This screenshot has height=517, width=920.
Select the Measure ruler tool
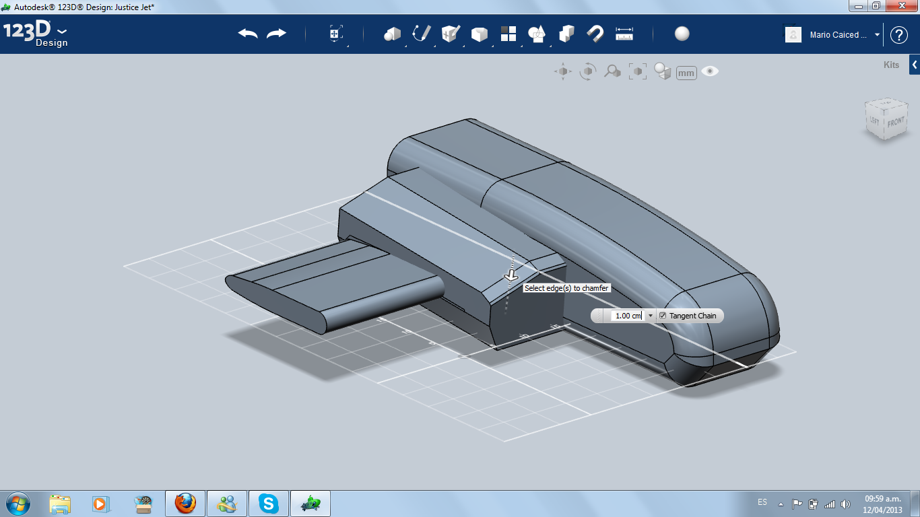coord(624,34)
